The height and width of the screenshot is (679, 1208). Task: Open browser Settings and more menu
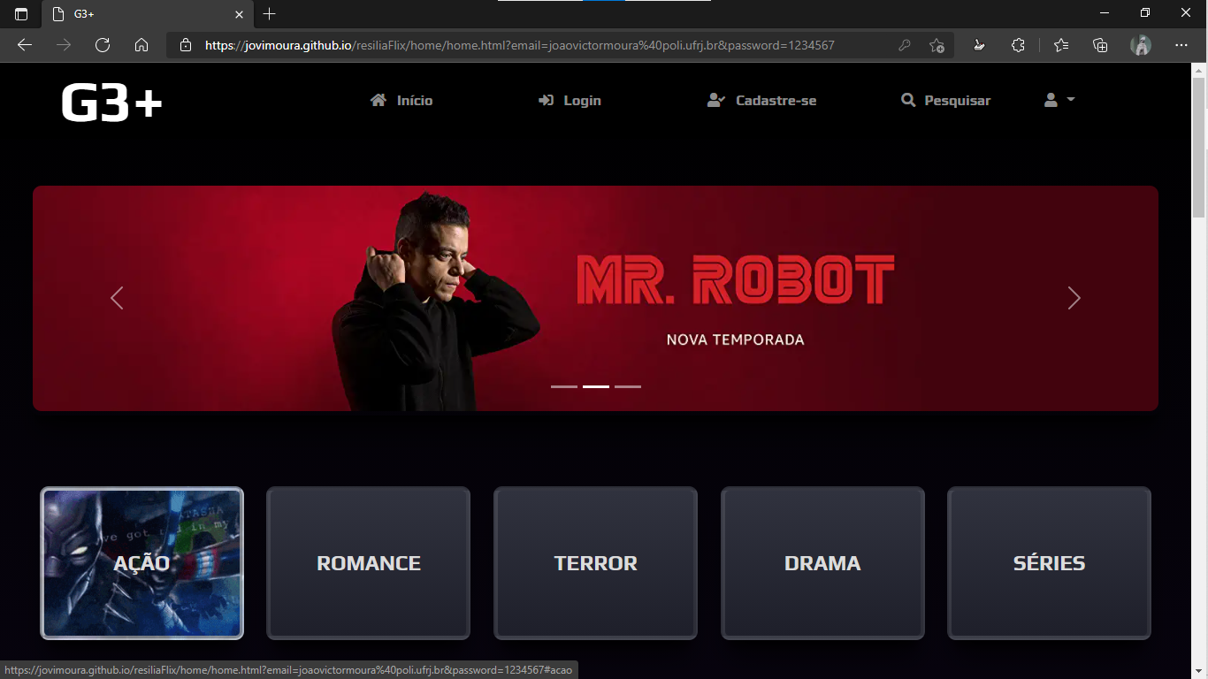[x=1181, y=45]
